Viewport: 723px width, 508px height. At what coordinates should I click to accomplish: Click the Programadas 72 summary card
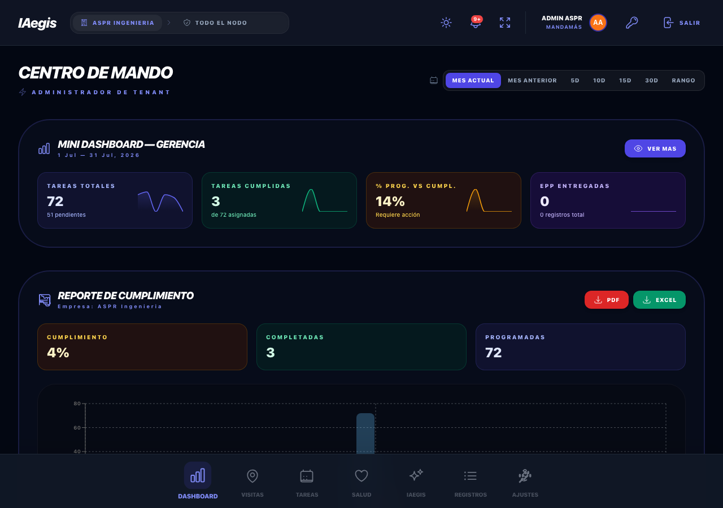pyautogui.click(x=581, y=347)
